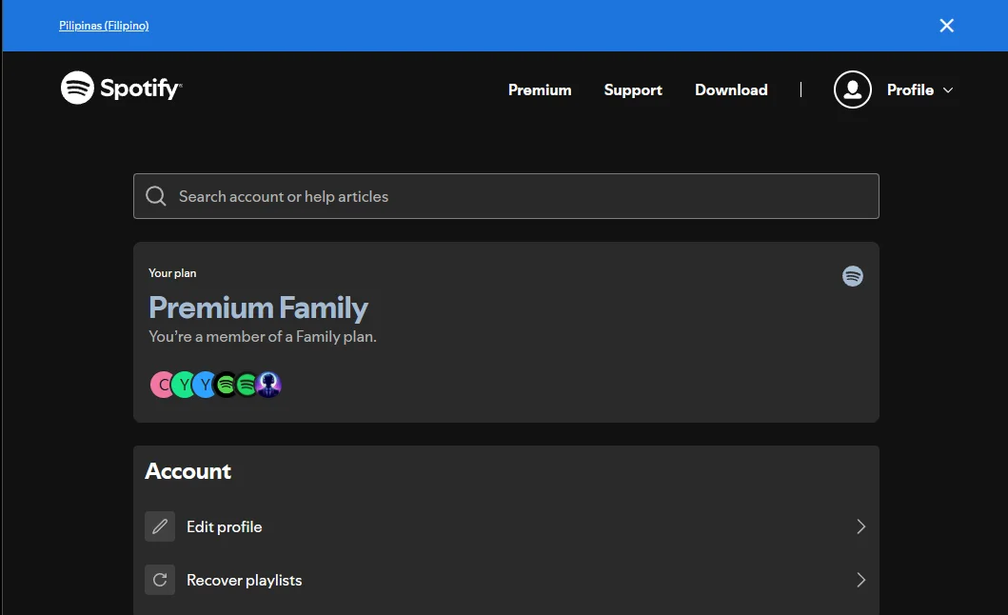1008x615 pixels.
Task: Open the Download page
Action: (731, 90)
